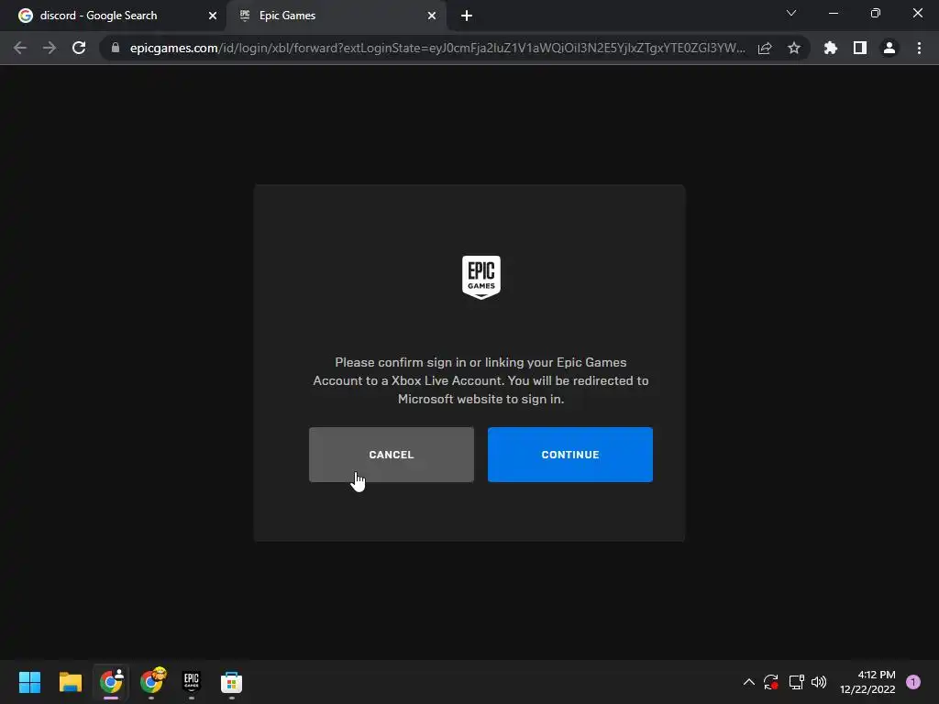Viewport: 939px width, 704px height.
Task: Open the Chrome profile menu
Action: coord(889,48)
